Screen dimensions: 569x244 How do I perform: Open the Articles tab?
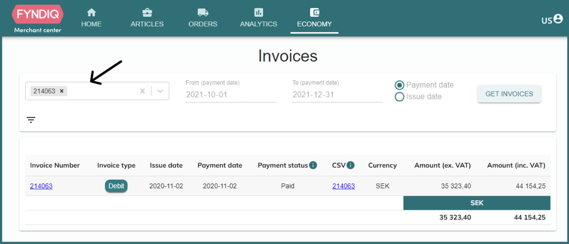pyautogui.click(x=147, y=18)
